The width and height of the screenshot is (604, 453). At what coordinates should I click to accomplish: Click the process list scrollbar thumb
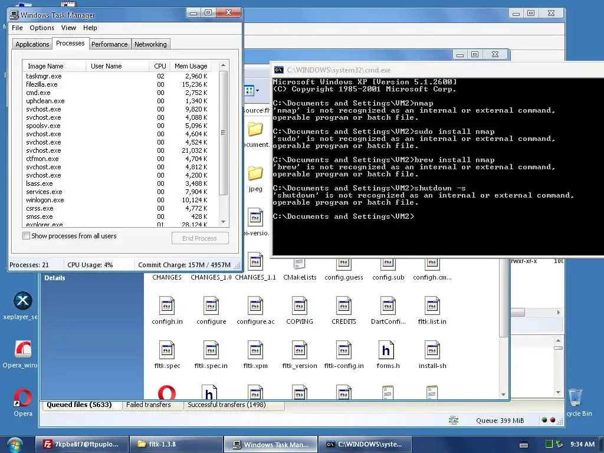(x=223, y=133)
